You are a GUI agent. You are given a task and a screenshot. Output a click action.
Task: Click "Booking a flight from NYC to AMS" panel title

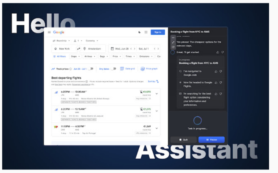(x=190, y=32)
